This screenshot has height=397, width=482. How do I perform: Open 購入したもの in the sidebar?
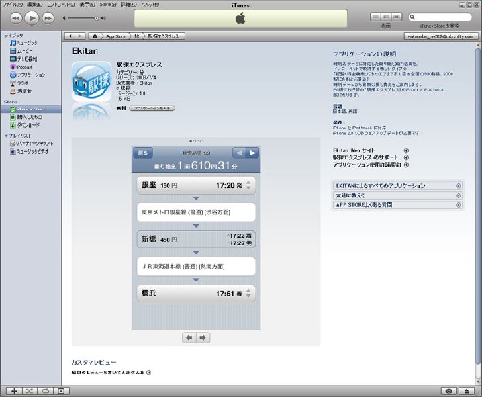[x=26, y=117]
